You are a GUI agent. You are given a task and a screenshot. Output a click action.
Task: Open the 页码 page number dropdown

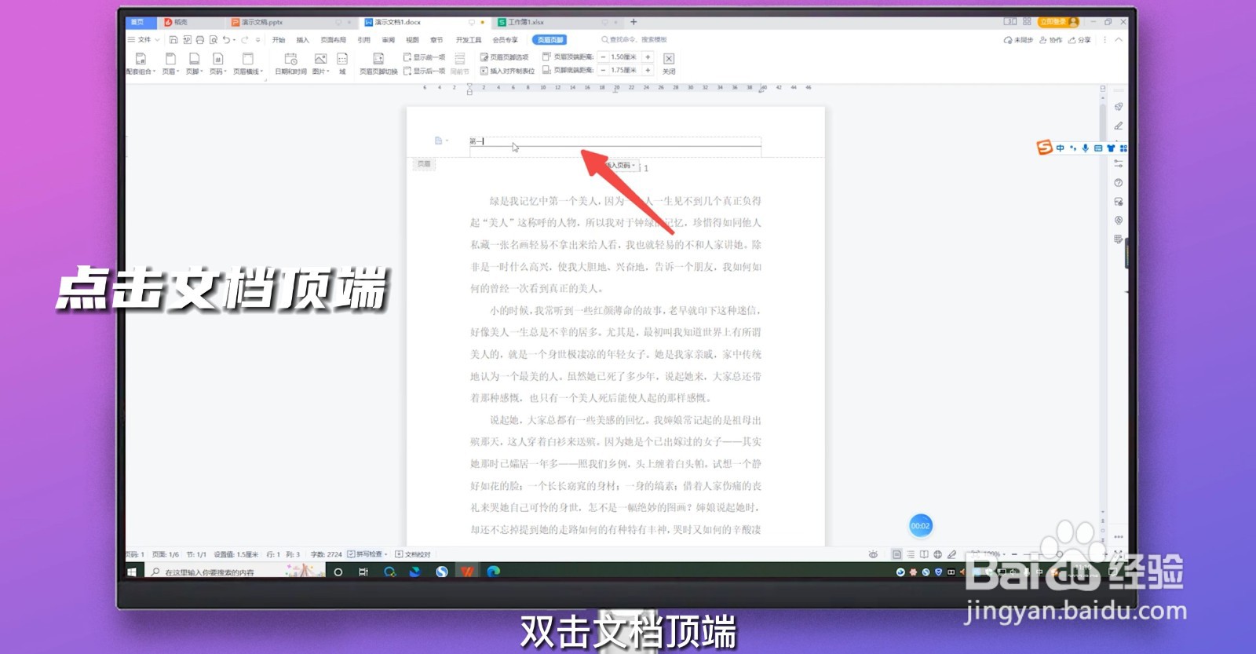(217, 64)
